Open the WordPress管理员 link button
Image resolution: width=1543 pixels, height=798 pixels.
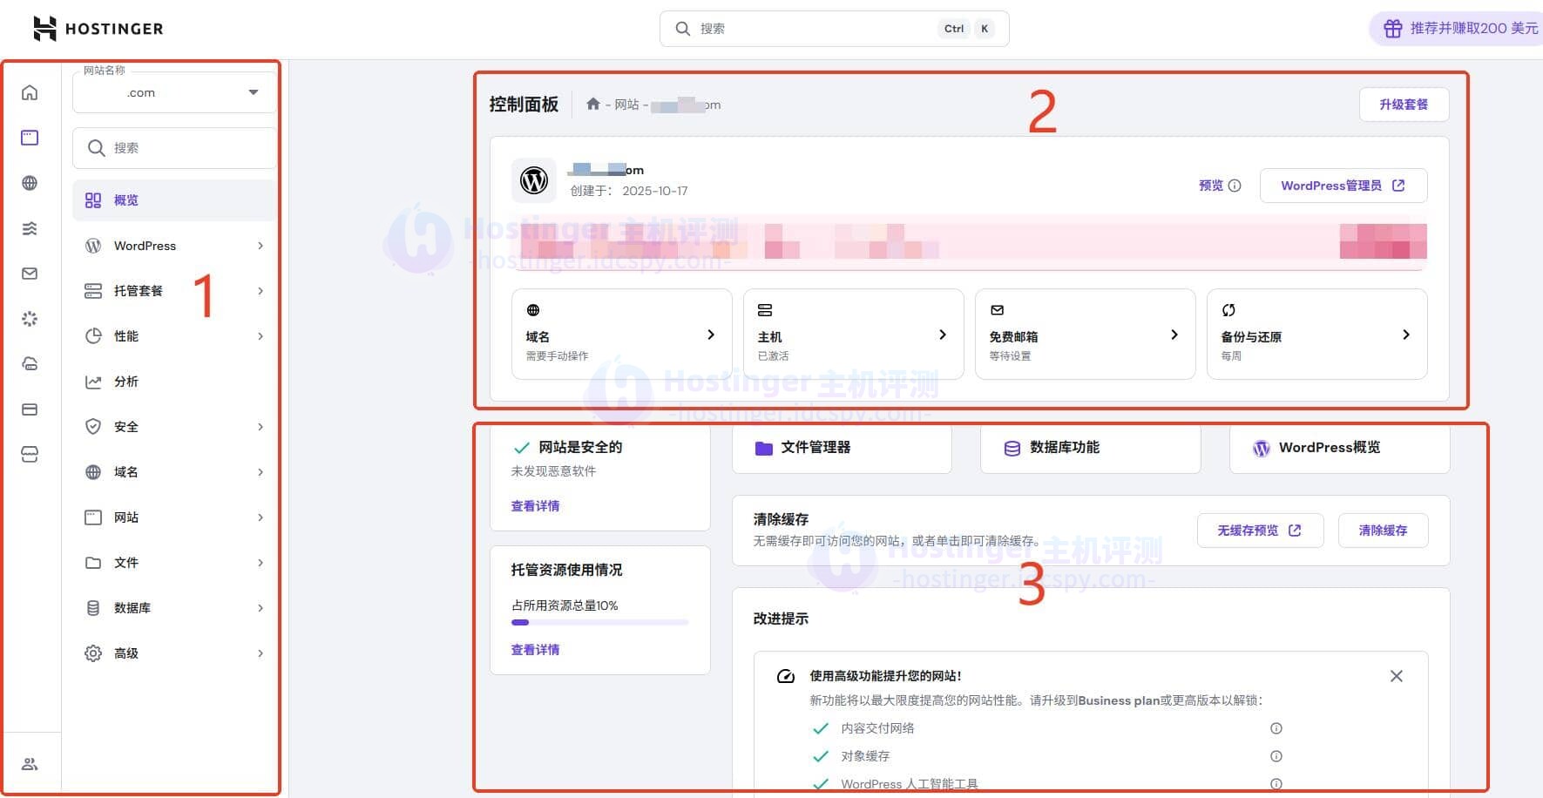pos(1343,186)
